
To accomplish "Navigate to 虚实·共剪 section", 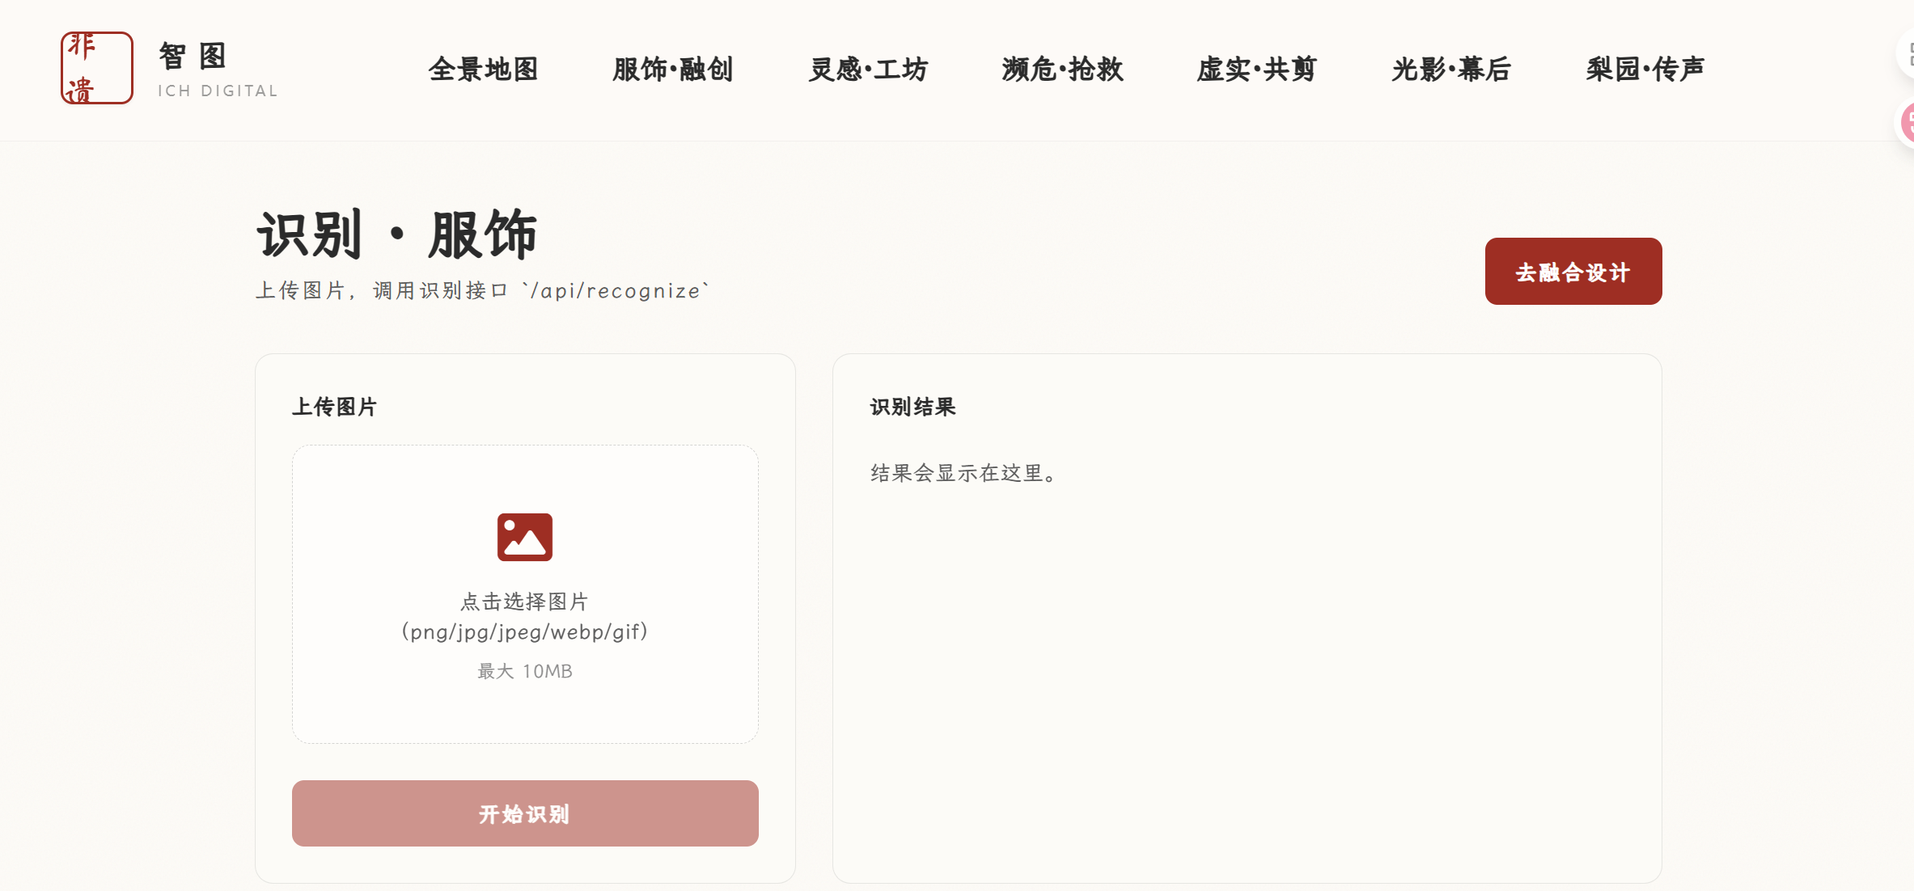I will [x=1256, y=70].
